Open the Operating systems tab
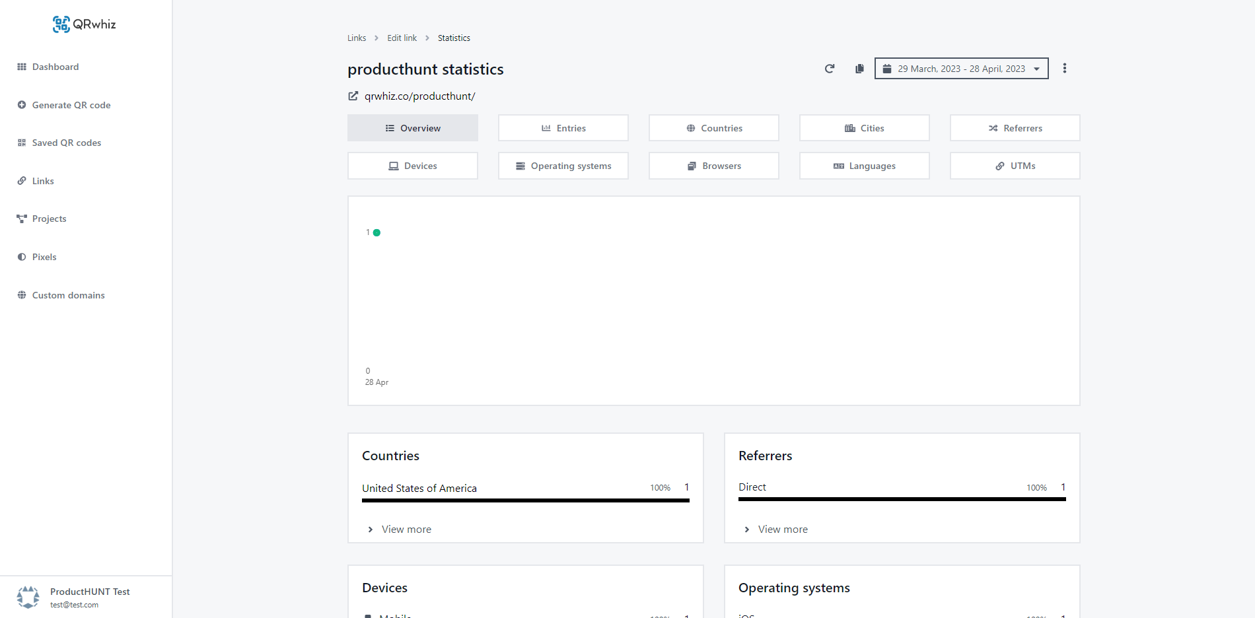 [563, 166]
